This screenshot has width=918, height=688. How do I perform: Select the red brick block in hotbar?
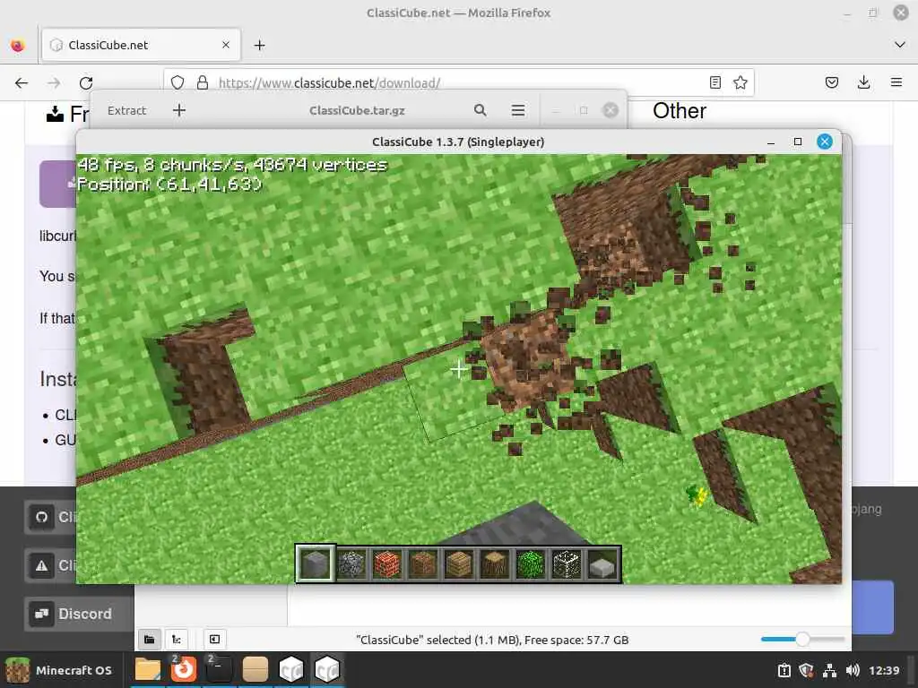click(387, 564)
